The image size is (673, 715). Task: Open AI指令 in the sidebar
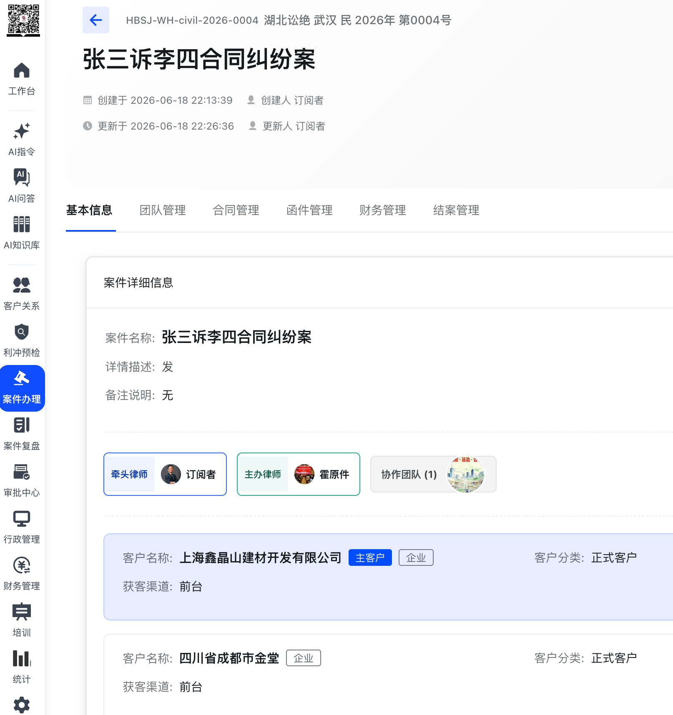click(22, 140)
